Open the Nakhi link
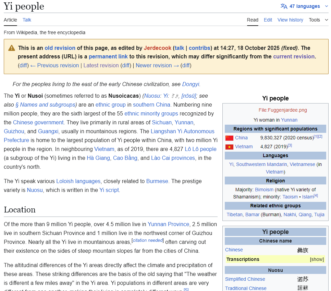331x291 pixels. [x=290, y=214]
